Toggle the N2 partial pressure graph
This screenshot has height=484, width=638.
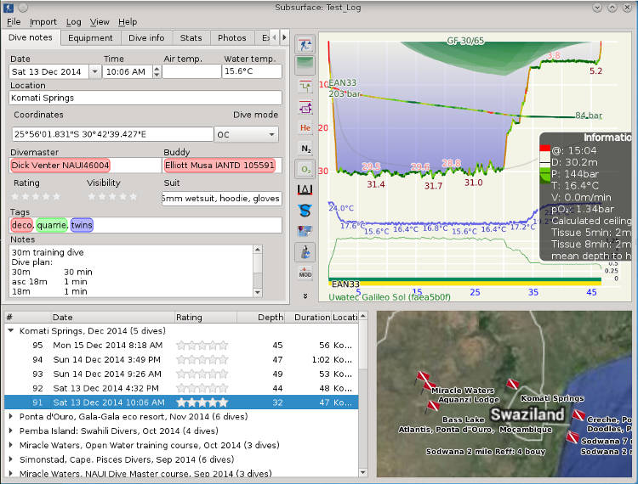coord(305,149)
